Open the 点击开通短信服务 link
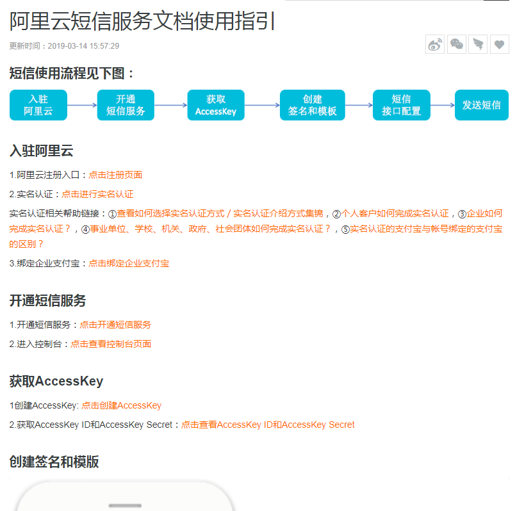 coord(115,325)
